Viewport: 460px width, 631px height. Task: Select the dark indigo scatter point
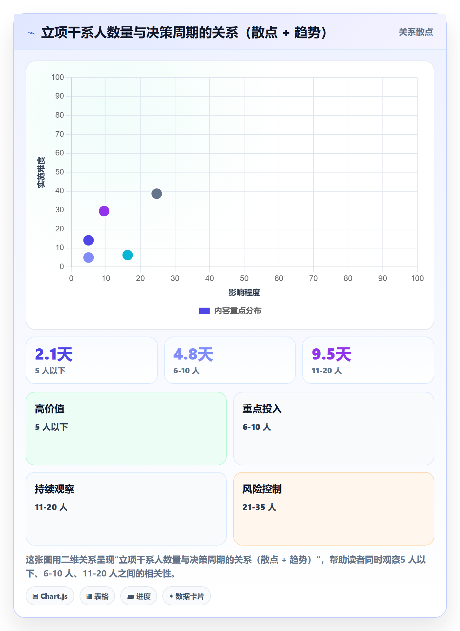[x=88, y=240]
